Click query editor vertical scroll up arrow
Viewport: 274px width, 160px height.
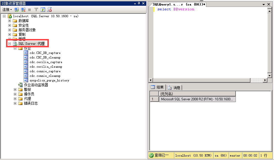click(269, 11)
